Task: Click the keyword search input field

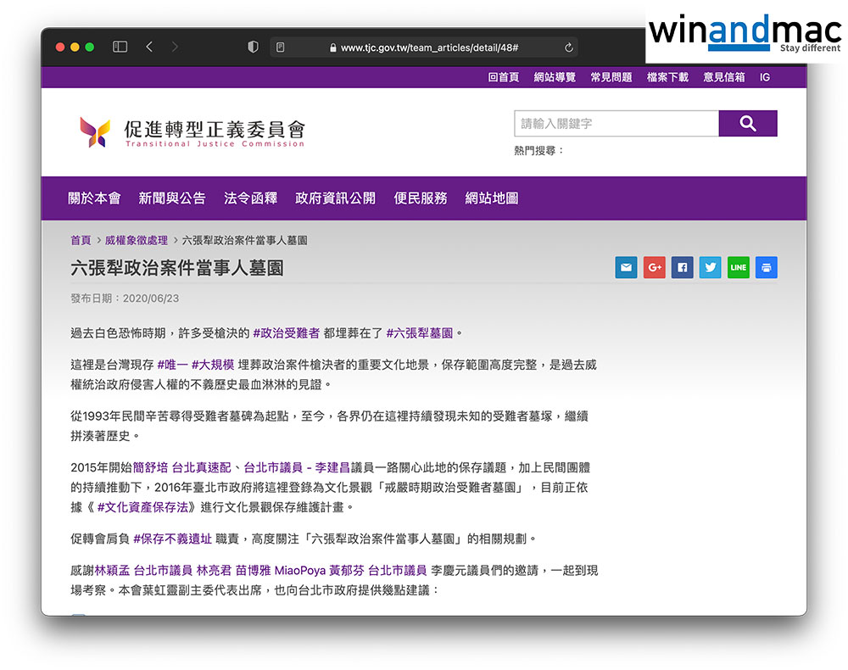Action: [x=616, y=124]
